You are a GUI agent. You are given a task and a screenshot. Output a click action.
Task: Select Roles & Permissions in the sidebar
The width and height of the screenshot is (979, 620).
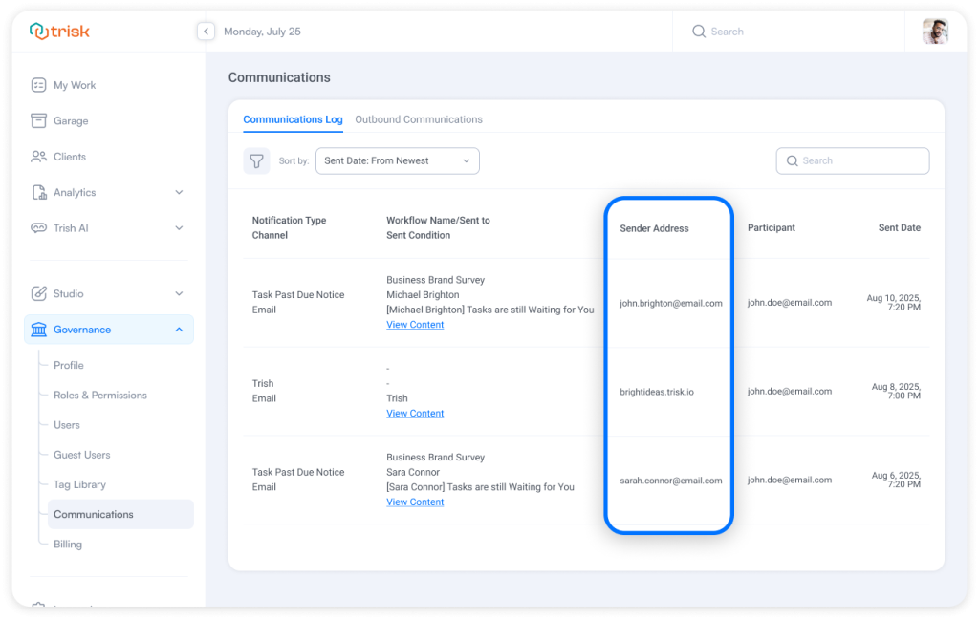click(x=98, y=395)
